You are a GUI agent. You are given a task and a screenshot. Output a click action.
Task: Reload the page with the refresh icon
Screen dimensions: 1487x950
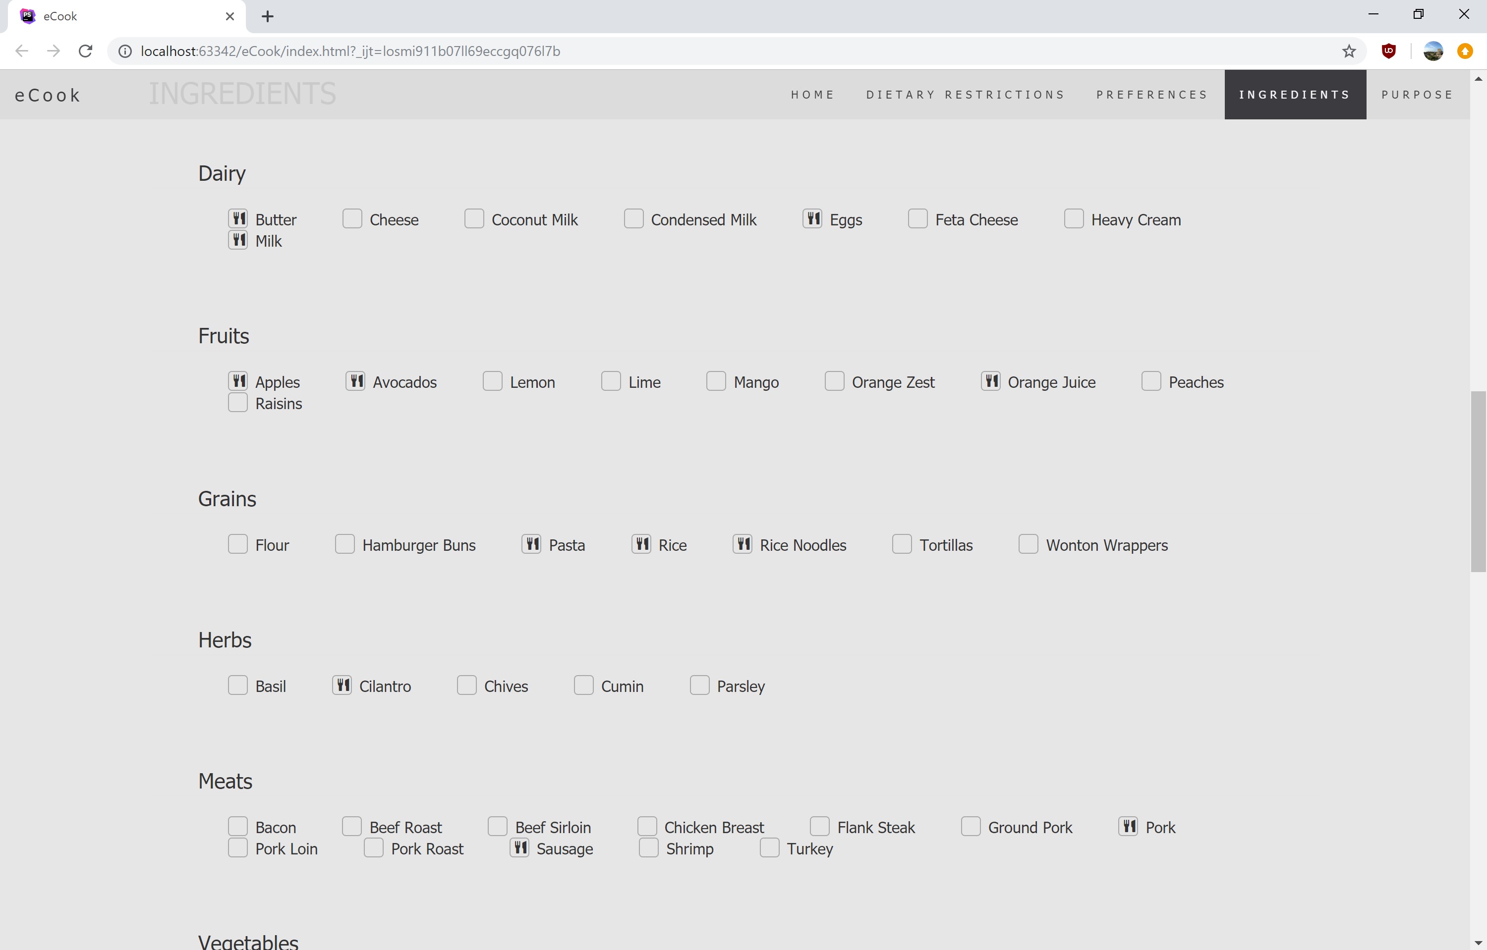pyautogui.click(x=86, y=51)
